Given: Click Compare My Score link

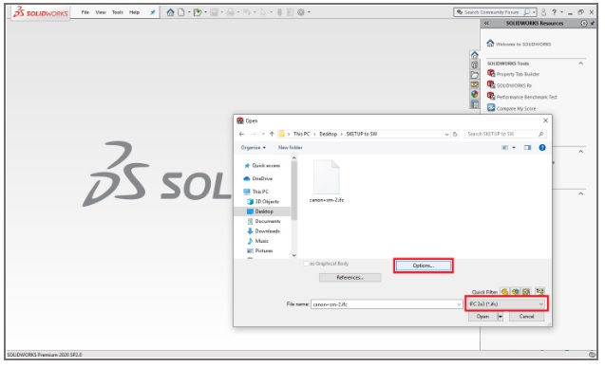Looking at the screenshot, I should 516,109.
